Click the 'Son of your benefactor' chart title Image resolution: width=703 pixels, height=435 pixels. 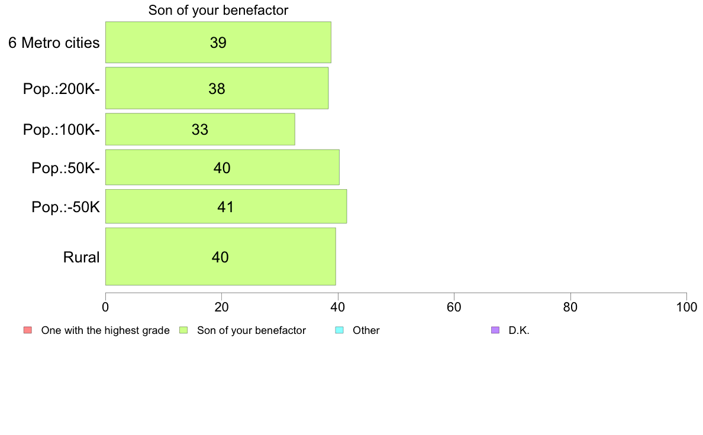tap(218, 10)
